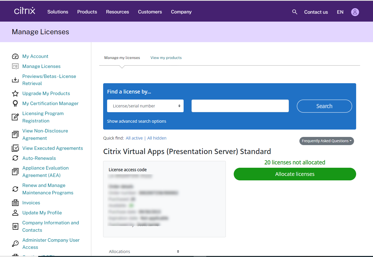Click the Invoices calculator icon
373x257 pixels.
pos(15,203)
